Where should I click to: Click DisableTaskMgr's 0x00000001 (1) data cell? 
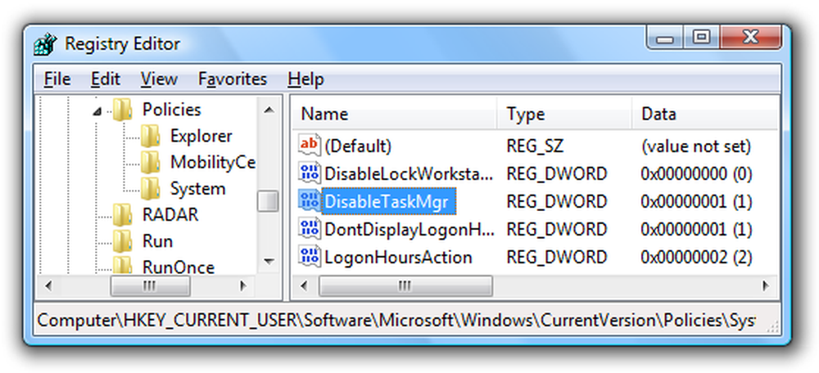[696, 201]
